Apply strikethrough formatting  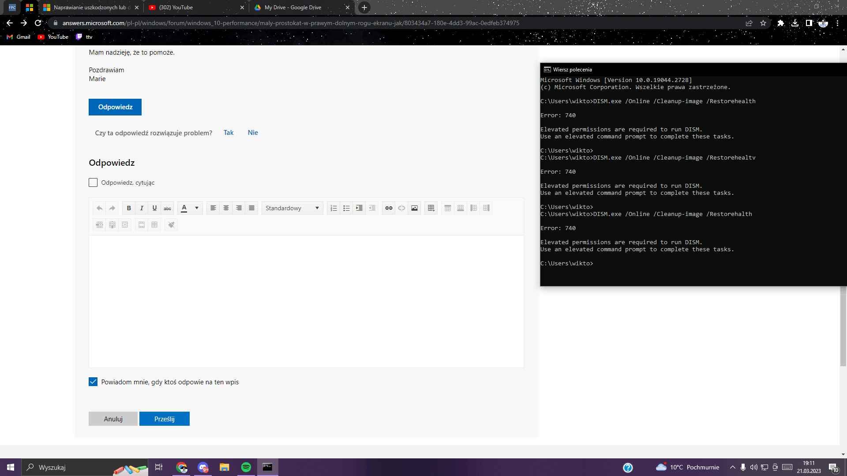[167, 208]
